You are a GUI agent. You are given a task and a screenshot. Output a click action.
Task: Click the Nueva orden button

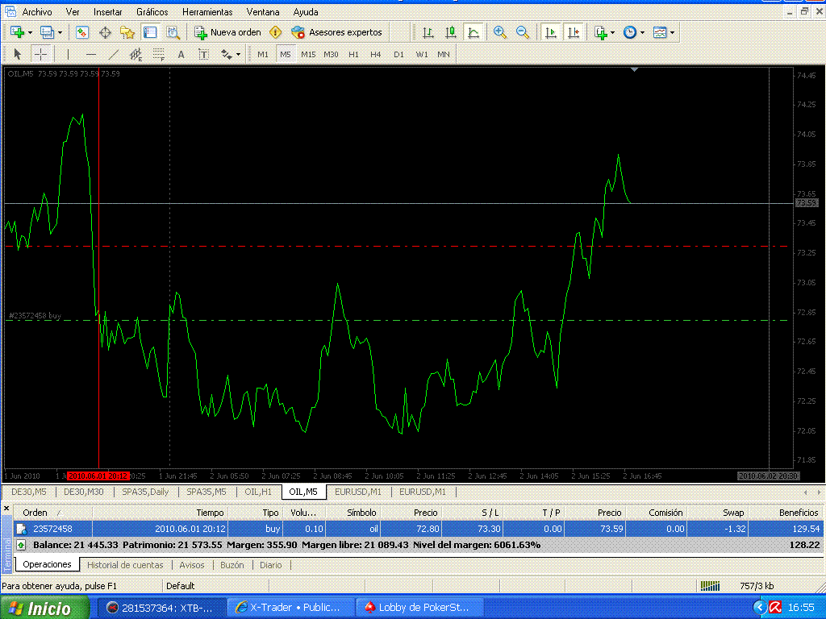[228, 32]
